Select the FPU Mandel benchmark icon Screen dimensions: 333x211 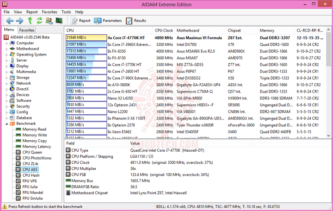[x=18, y=192]
